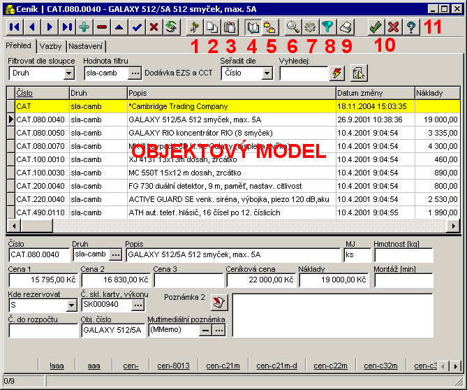
Task: Open the Kde rezervovat dropdown
Action: tap(71, 305)
